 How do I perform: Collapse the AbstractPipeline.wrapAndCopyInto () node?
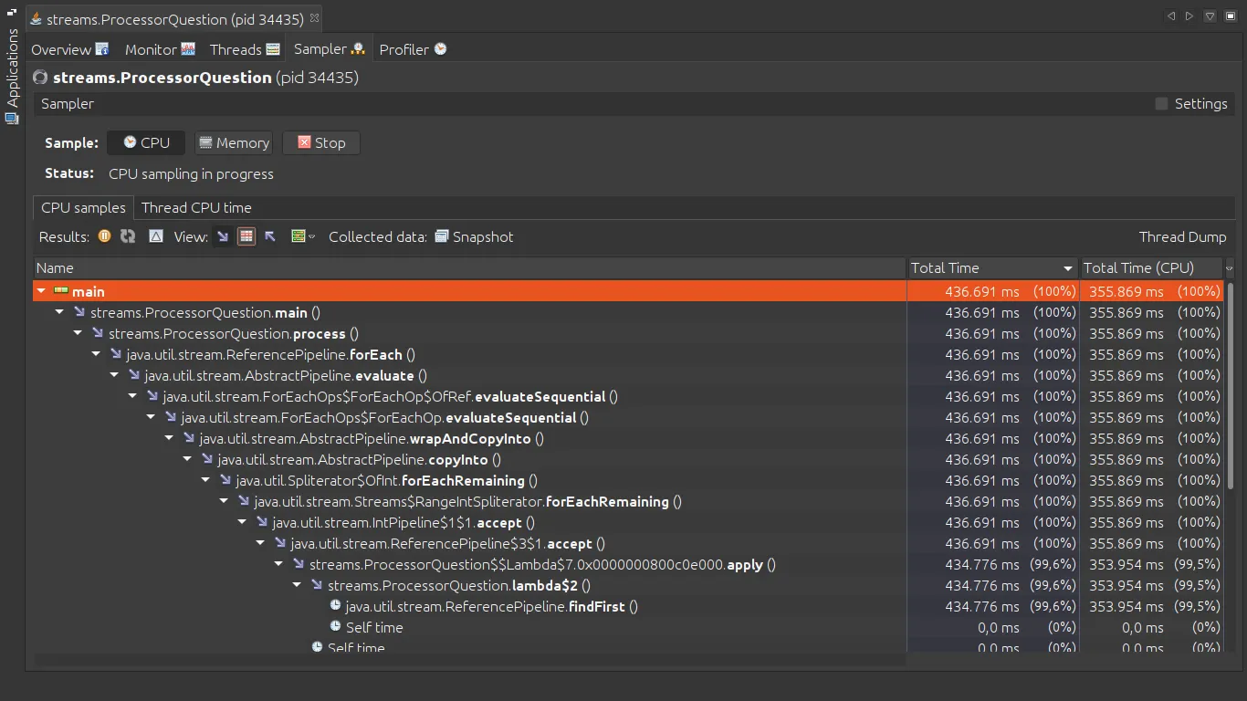(x=170, y=438)
